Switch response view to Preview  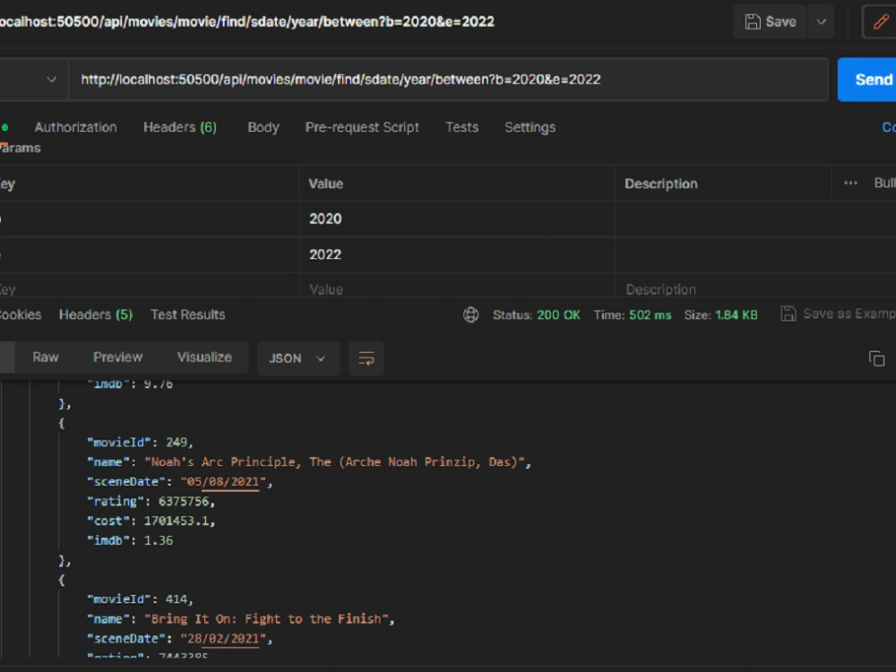(117, 358)
